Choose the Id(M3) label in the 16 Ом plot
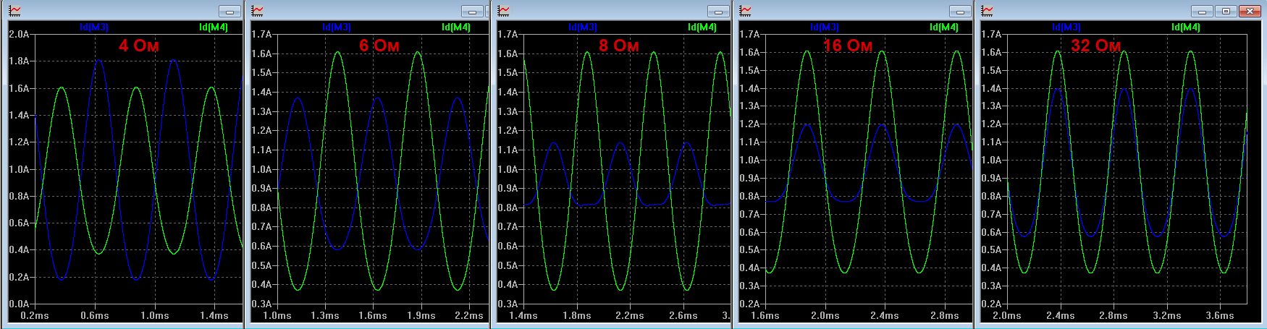Screen dimensions: 1267x329 [825, 27]
